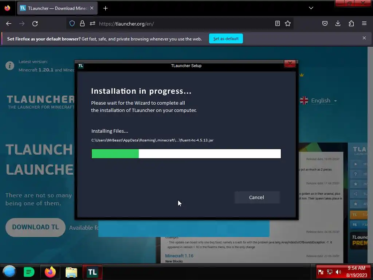
Task: Click the latest version info icon
Action: pyautogui.click(x=10, y=66)
